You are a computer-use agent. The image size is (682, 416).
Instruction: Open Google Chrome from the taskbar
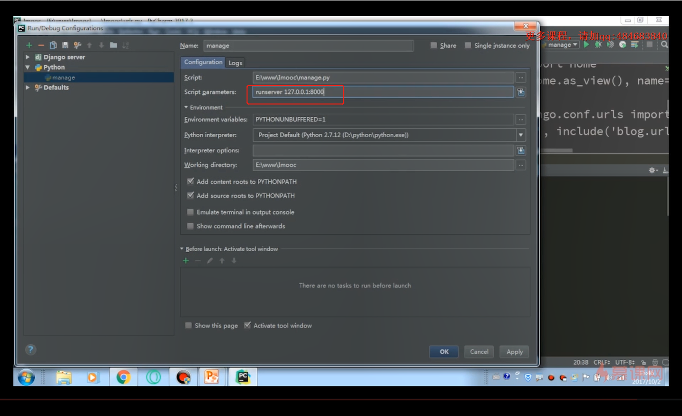pos(124,377)
